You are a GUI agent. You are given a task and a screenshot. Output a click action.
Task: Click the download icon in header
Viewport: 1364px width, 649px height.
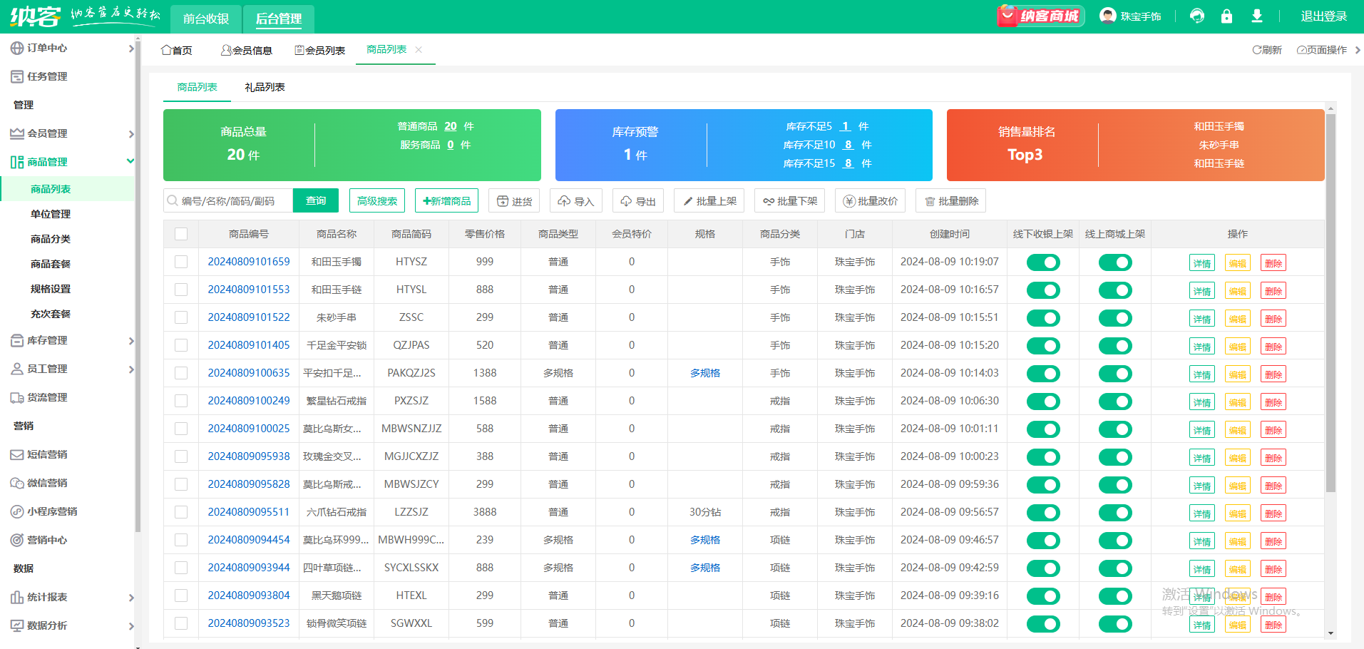click(1257, 16)
